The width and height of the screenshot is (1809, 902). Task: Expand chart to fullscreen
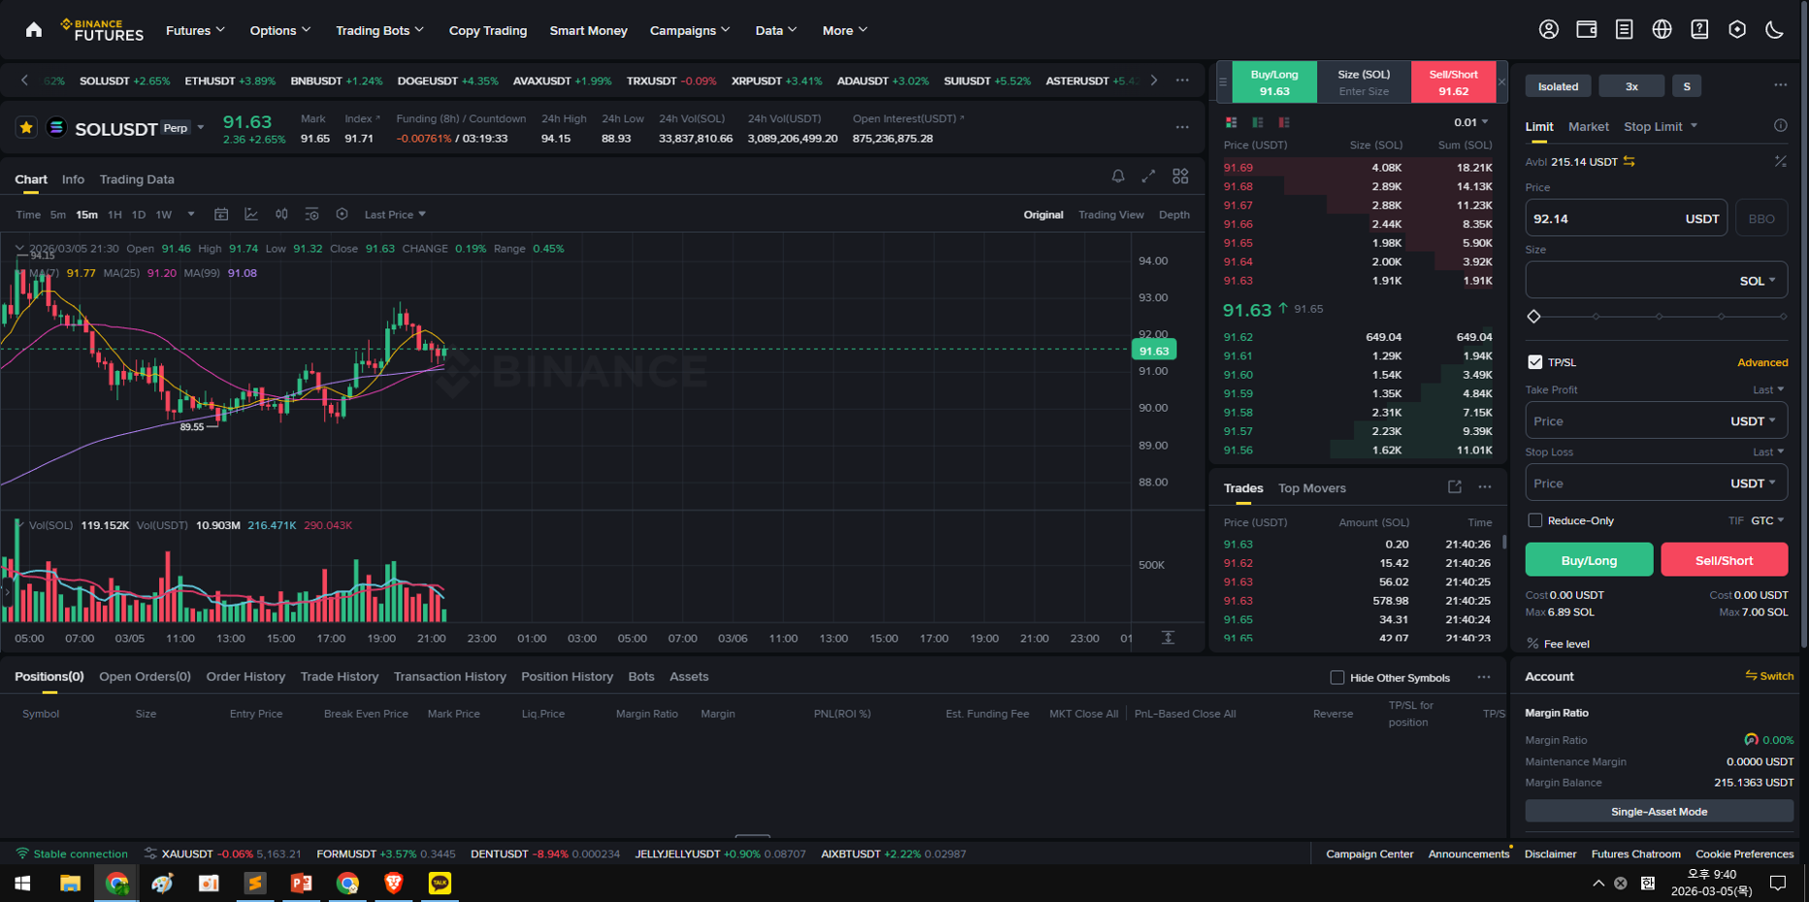tap(1149, 176)
